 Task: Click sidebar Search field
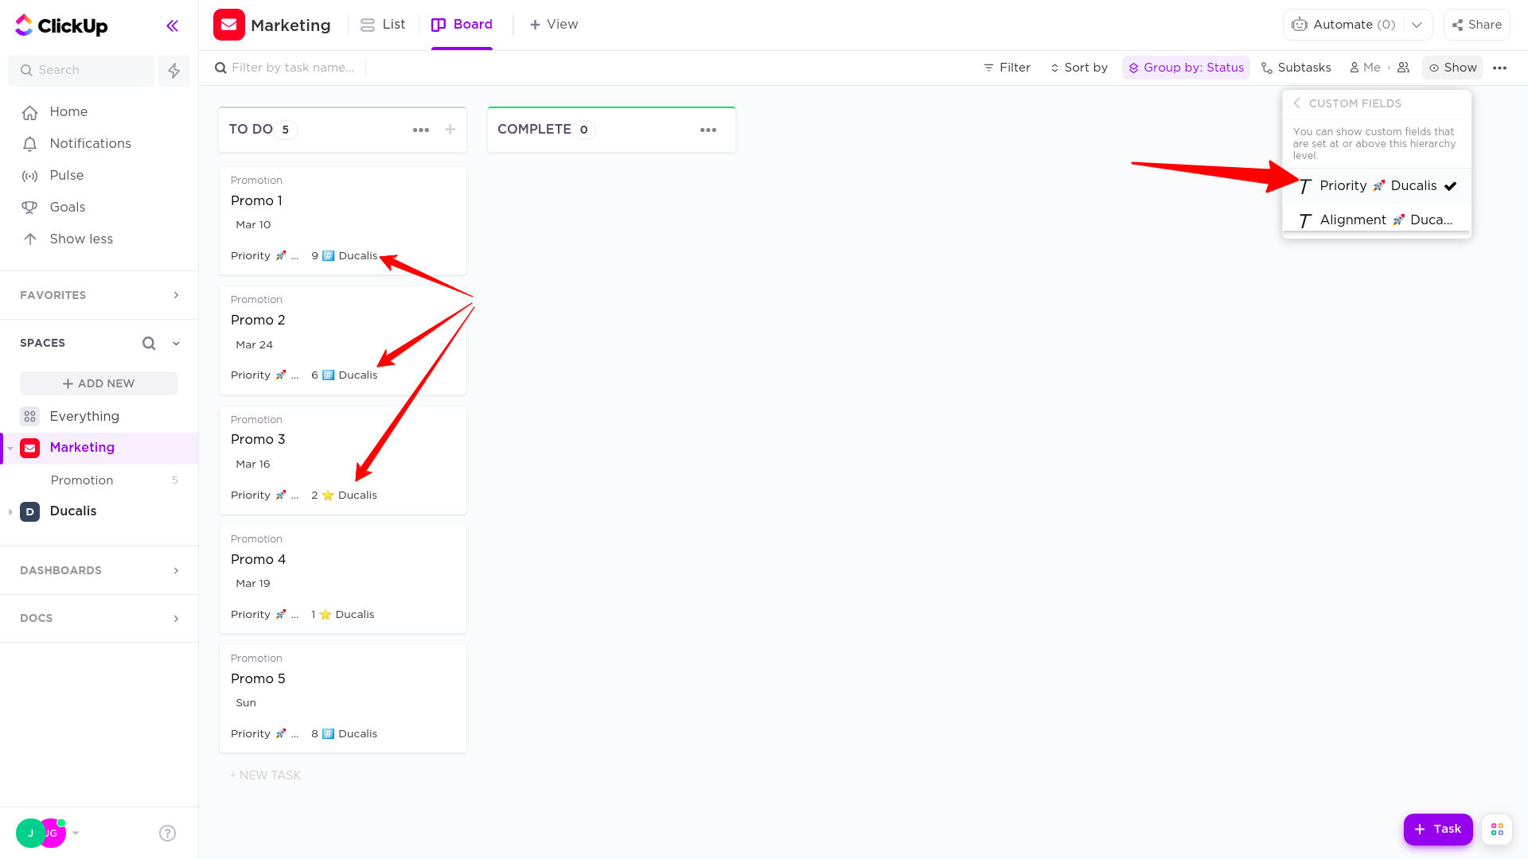pyautogui.click(x=81, y=70)
